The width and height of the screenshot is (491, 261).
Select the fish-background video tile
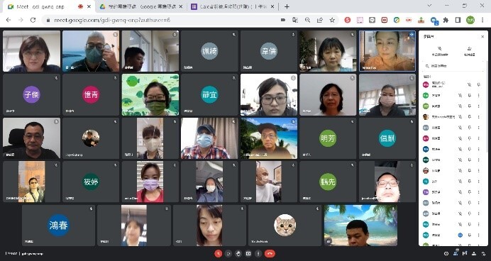(150, 94)
